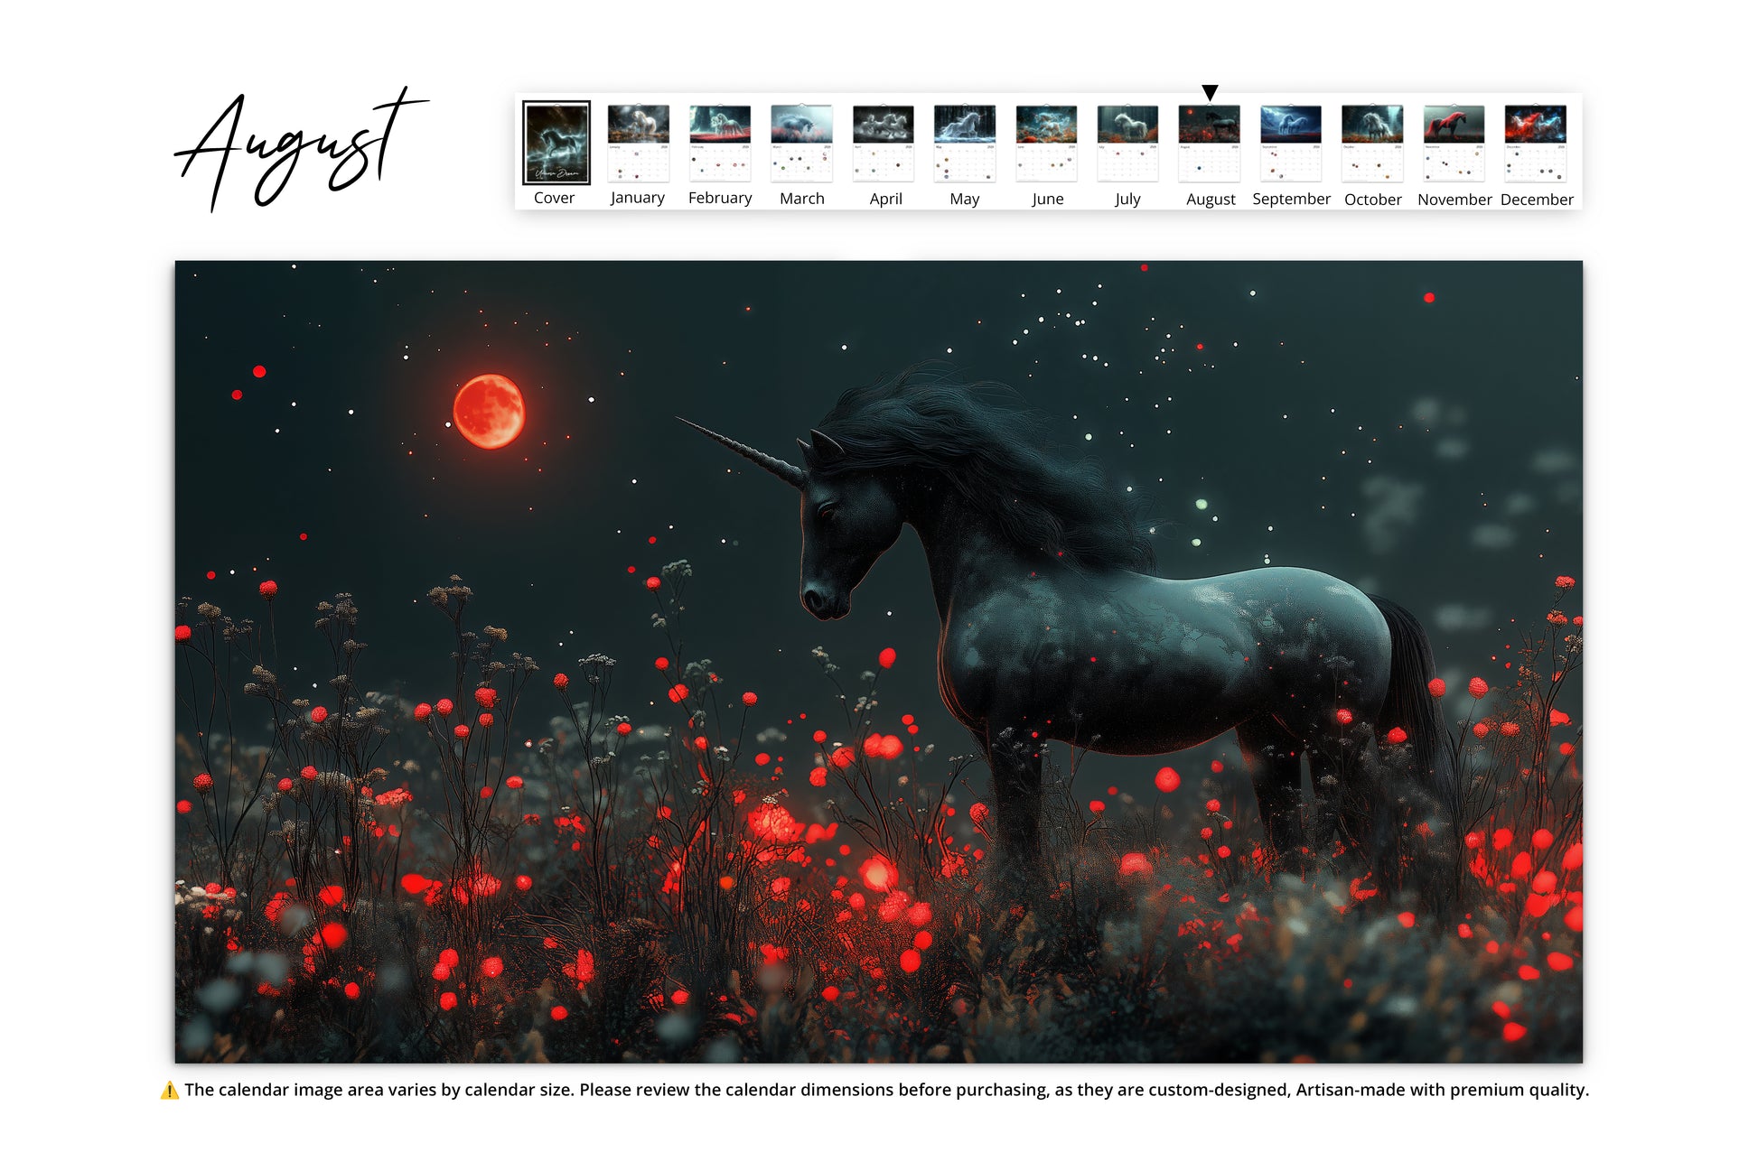Click the handwritten August title
This screenshot has width=1758, height=1171.
(x=301, y=149)
